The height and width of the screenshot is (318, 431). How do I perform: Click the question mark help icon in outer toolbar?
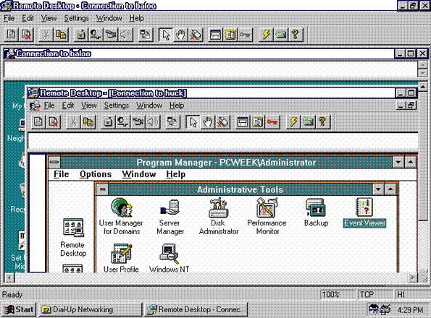pyautogui.click(x=296, y=35)
